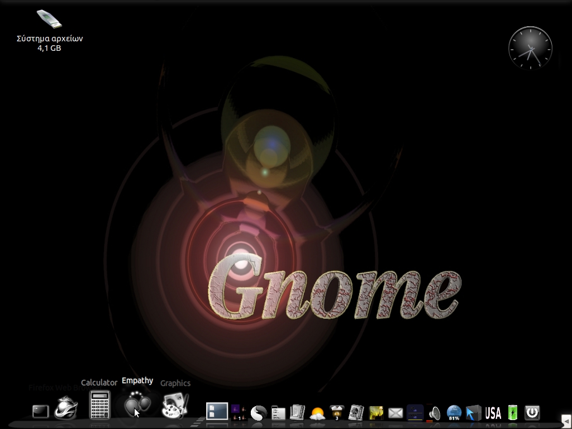Screen dimensions: 572x429
Task: Launch Firefox Web Browser from the dock
Action: (x=66, y=408)
